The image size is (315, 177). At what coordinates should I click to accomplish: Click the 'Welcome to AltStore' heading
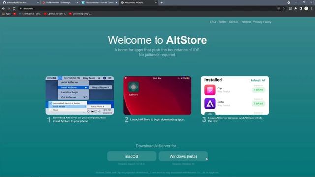tap(157, 40)
